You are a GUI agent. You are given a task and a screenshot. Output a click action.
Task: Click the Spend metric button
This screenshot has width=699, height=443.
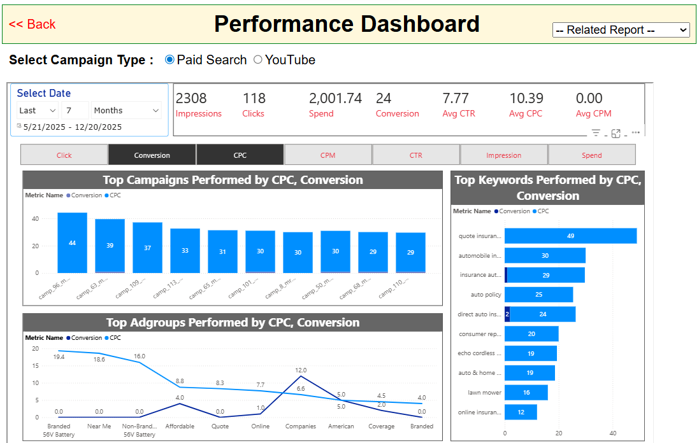pos(591,155)
